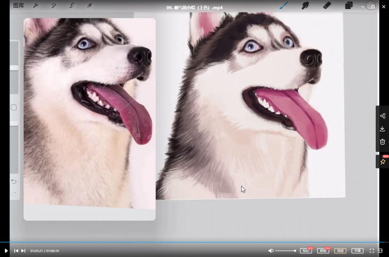Screen dimensions: 389x257
Task: Open the 高清 video quality menu
Action: (340, 251)
